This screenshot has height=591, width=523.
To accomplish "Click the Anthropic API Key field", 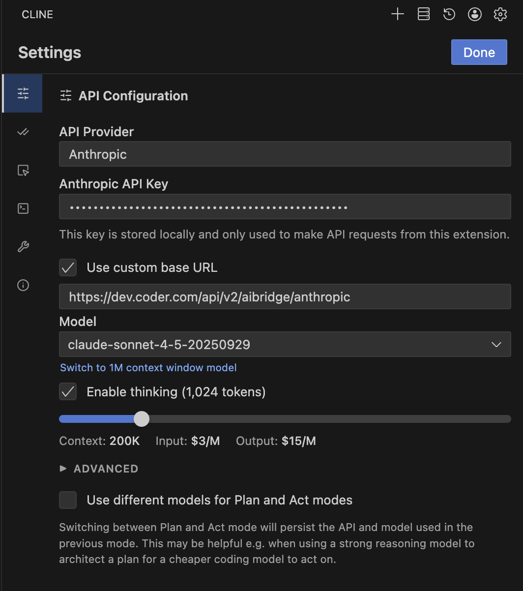I will (x=285, y=207).
